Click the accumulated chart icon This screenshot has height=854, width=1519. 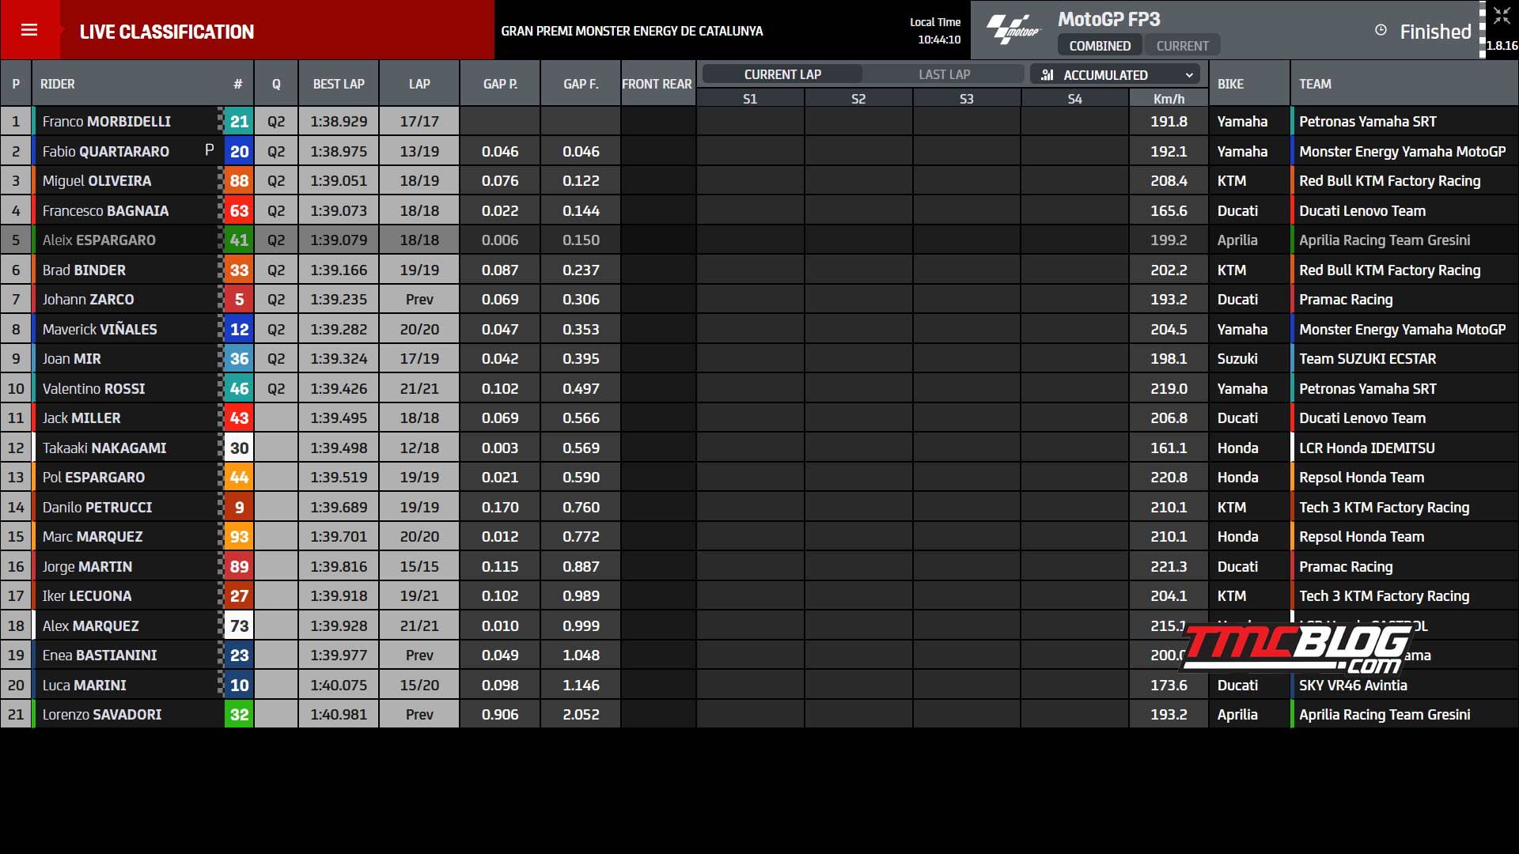1047,74
